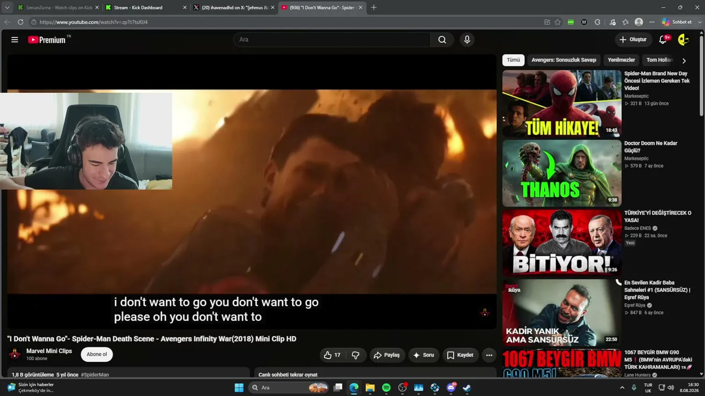
Task: Open YouTube notifications bell
Action: (664, 40)
